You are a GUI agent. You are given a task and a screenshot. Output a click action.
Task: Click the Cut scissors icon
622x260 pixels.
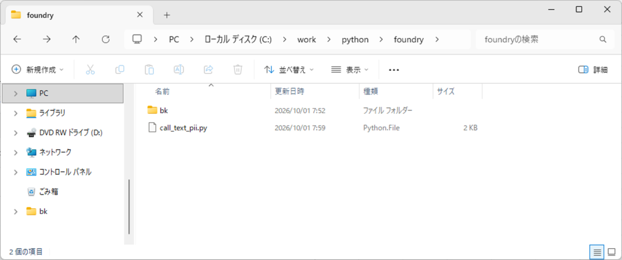90,70
